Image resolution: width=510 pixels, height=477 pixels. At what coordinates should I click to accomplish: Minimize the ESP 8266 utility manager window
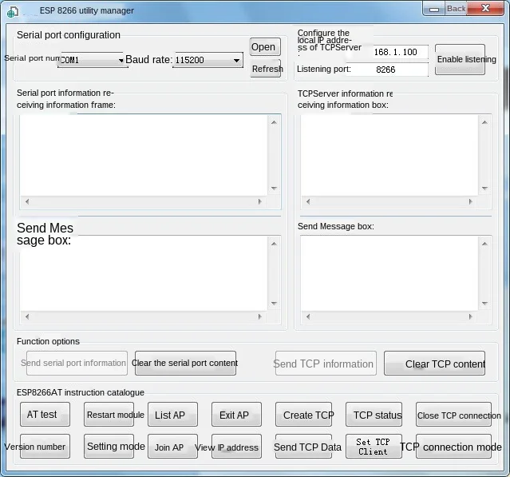[434, 10]
